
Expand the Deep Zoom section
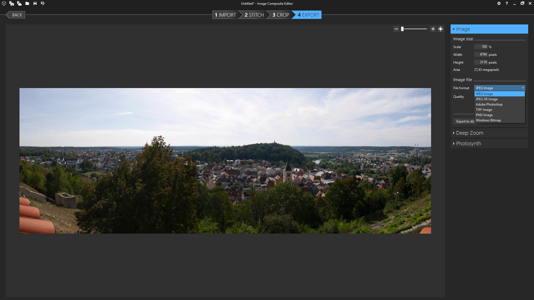(469, 133)
